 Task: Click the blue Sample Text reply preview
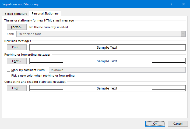(107, 61)
